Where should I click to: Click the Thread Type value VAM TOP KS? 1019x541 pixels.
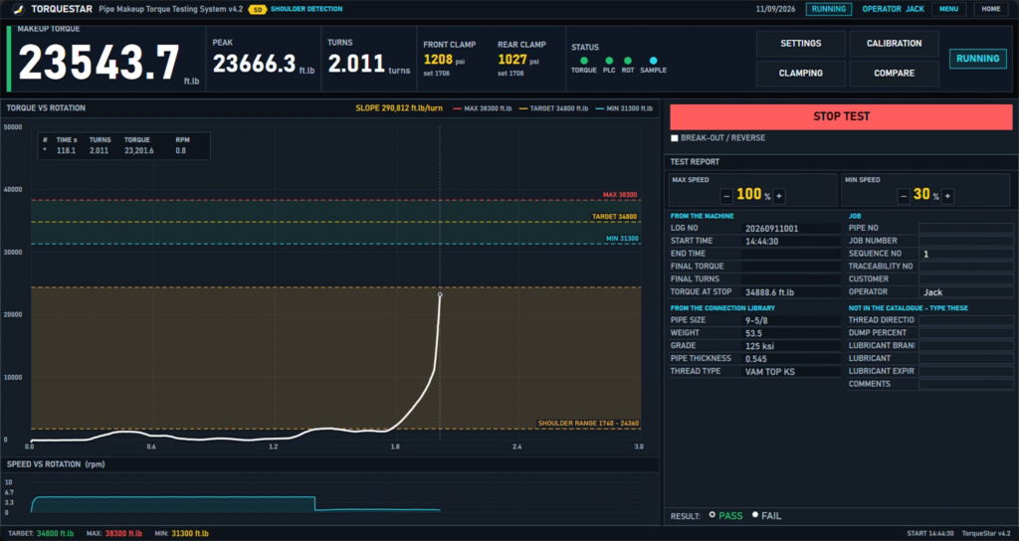[x=770, y=372]
